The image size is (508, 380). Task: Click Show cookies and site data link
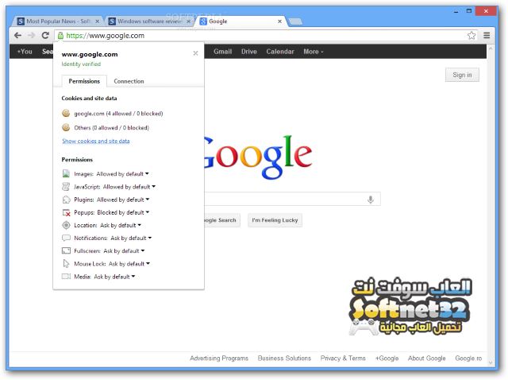(96, 142)
